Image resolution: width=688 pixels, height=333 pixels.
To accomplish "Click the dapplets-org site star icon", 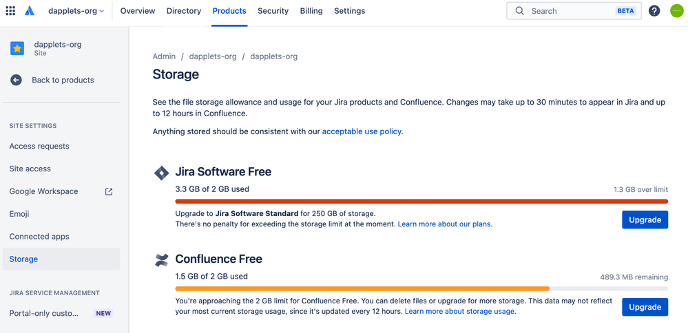I will (17, 49).
